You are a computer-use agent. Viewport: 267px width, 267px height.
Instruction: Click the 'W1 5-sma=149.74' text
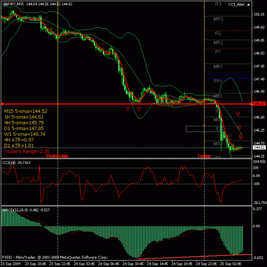(25, 134)
